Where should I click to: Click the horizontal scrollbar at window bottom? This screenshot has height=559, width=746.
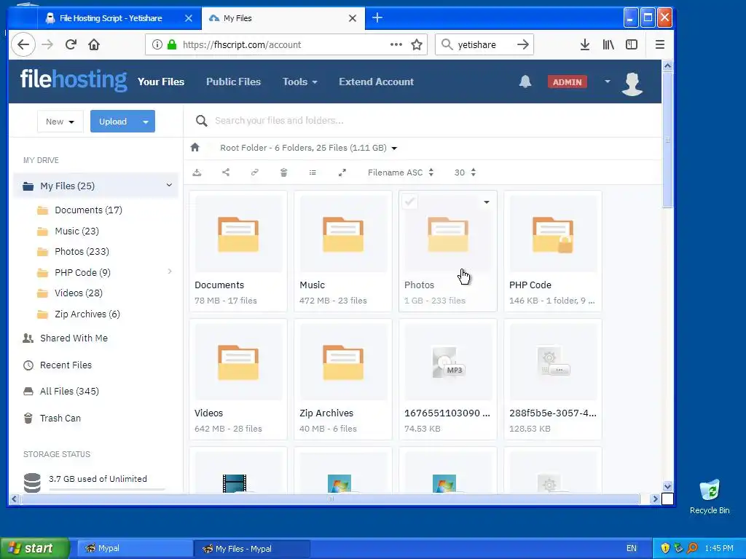[331, 499]
